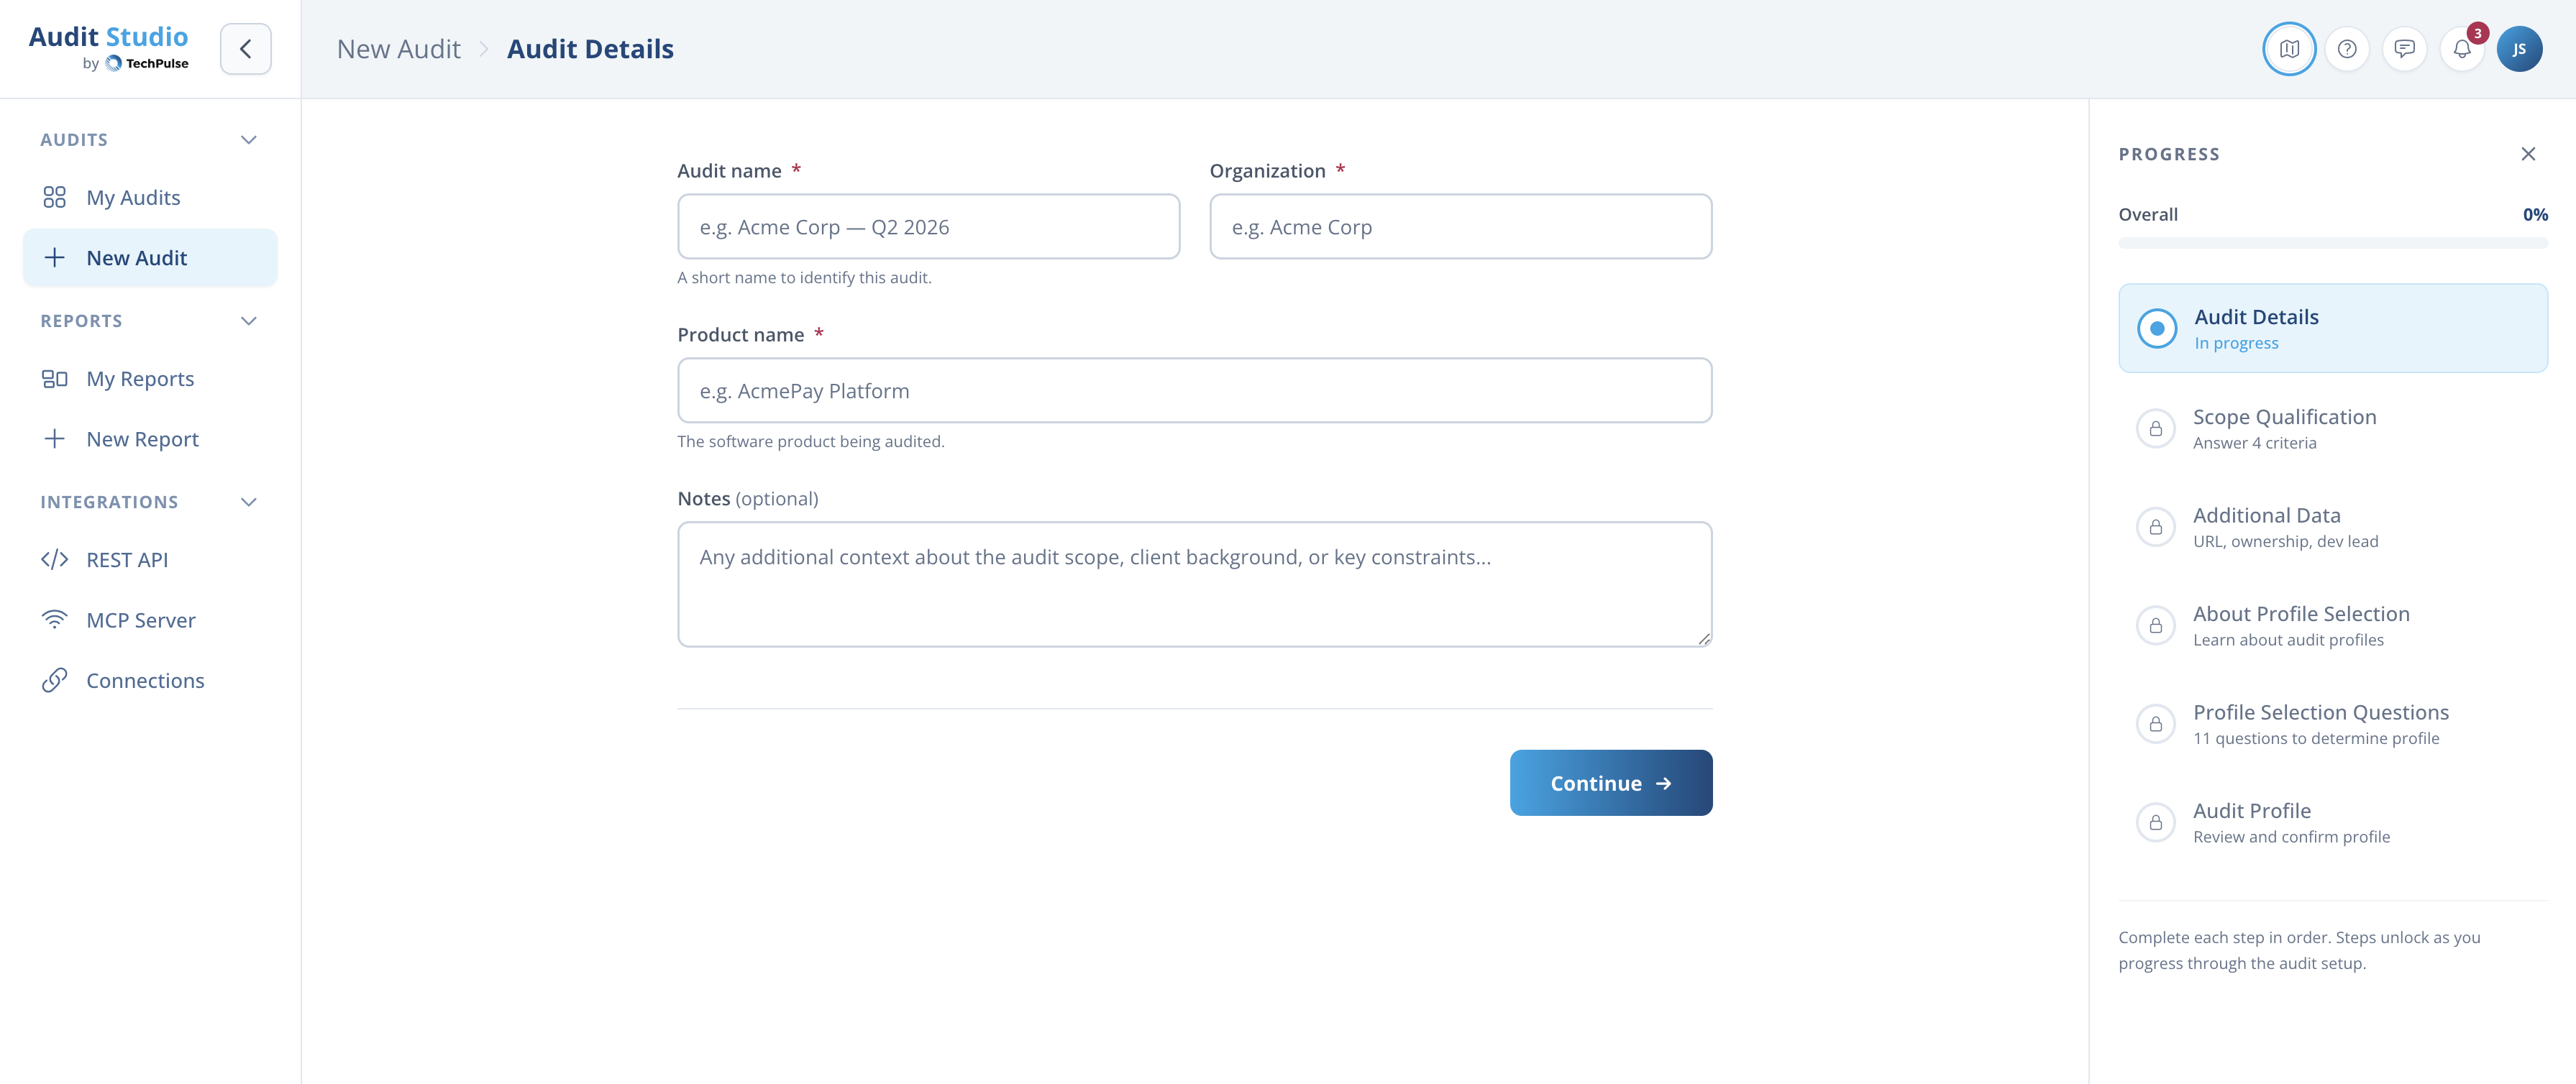
Task: Collapse the Integrations sidebar section
Action: point(249,502)
